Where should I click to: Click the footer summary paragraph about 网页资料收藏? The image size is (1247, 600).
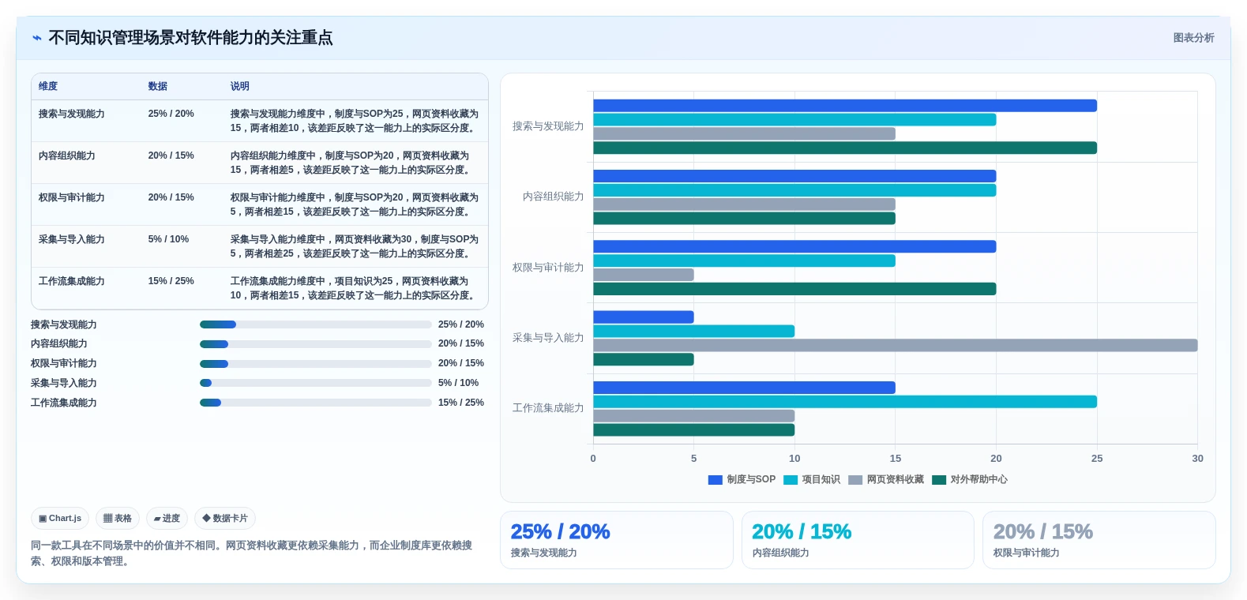coord(252,553)
